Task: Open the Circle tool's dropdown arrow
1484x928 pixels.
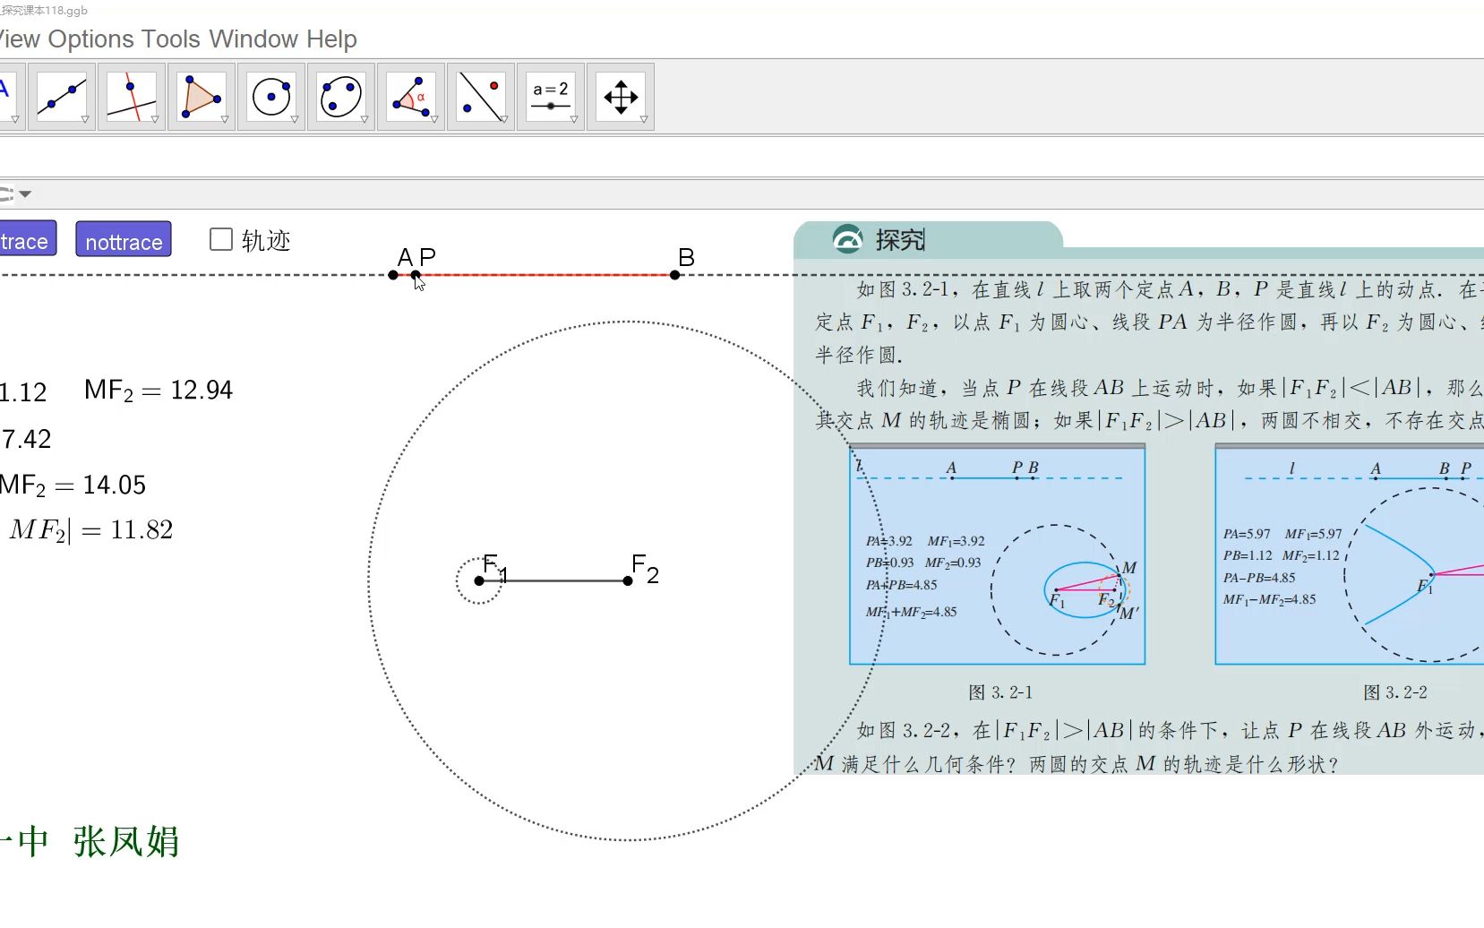Action: coord(295,119)
